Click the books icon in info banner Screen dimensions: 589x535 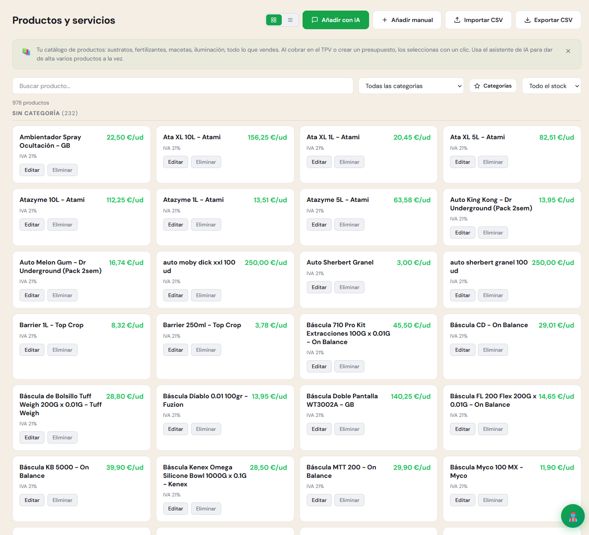26,52
